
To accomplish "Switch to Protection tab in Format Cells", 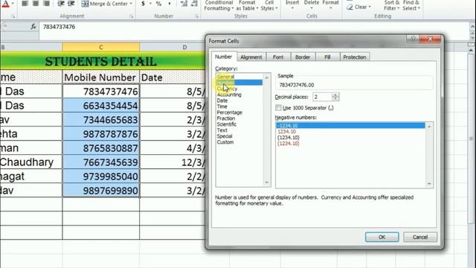I will click(355, 57).
